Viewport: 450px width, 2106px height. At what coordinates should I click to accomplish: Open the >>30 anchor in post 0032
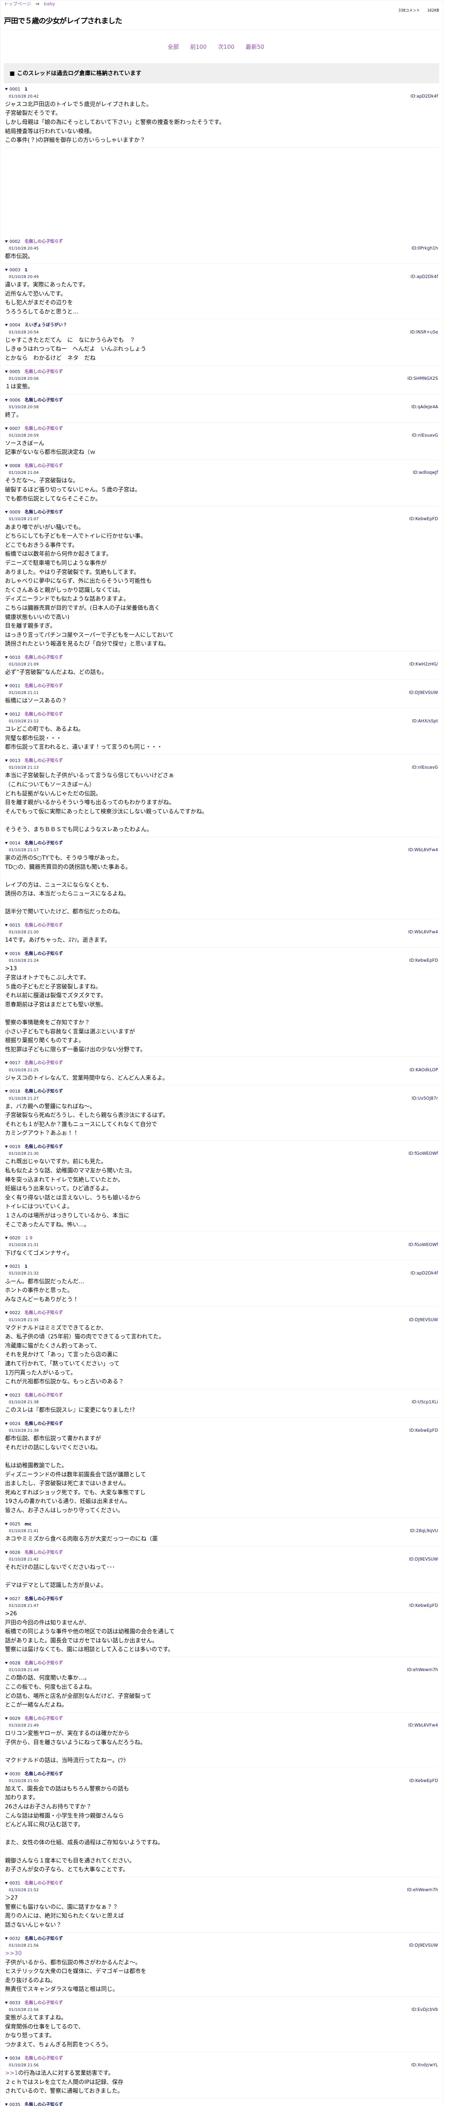pyautogui.click(x=13, y=1953)
